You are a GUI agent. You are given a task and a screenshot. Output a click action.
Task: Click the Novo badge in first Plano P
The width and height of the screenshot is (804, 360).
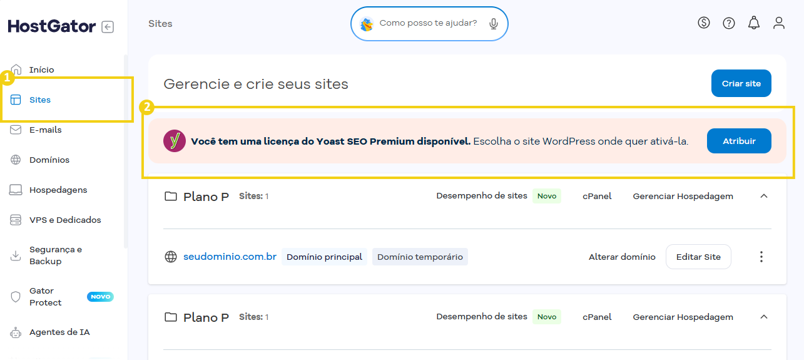tap(547, 196)
